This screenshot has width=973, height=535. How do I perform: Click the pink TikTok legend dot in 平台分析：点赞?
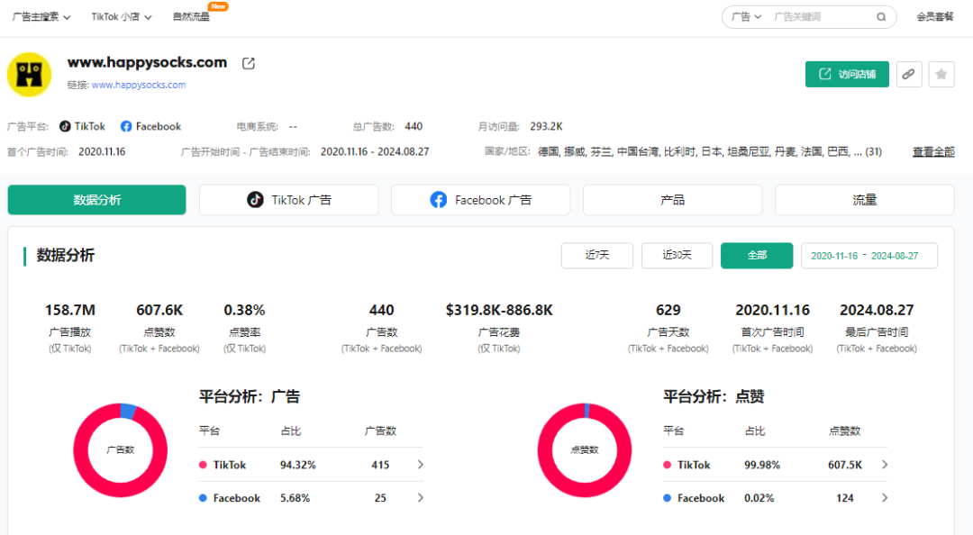[668, 465]
